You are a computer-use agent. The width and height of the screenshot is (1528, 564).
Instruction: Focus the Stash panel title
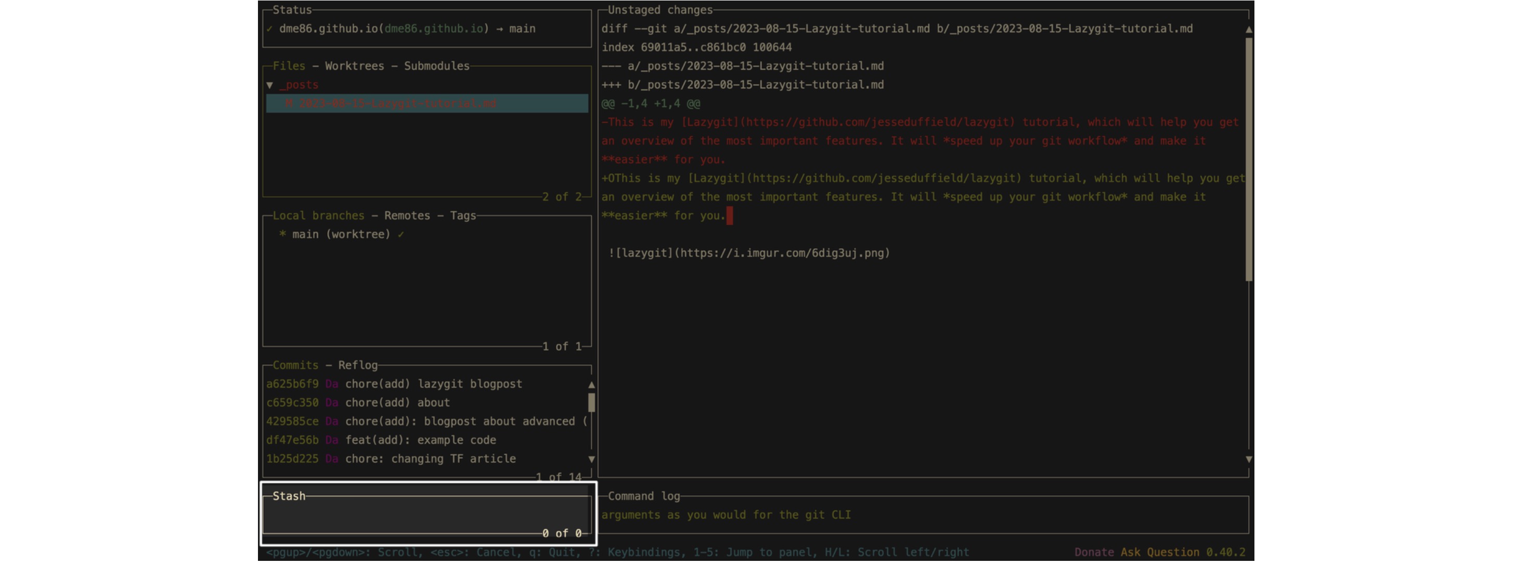(x=289, y=496)
